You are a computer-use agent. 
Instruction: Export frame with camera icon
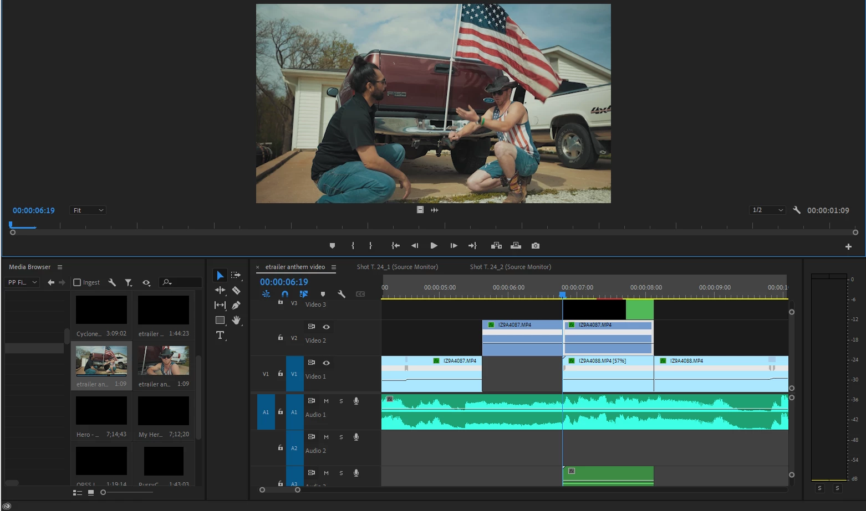pyautogui.click(x=535, y=246)
